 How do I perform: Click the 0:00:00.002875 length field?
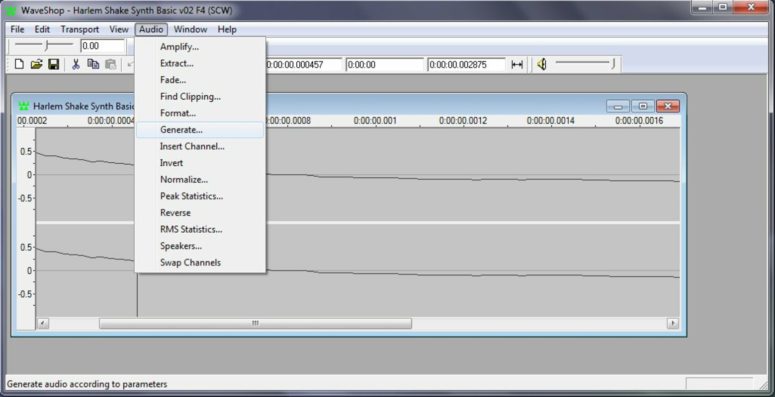tap(466, 65)
